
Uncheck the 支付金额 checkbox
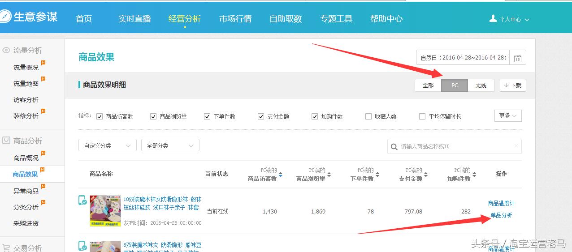coord(261,116)
